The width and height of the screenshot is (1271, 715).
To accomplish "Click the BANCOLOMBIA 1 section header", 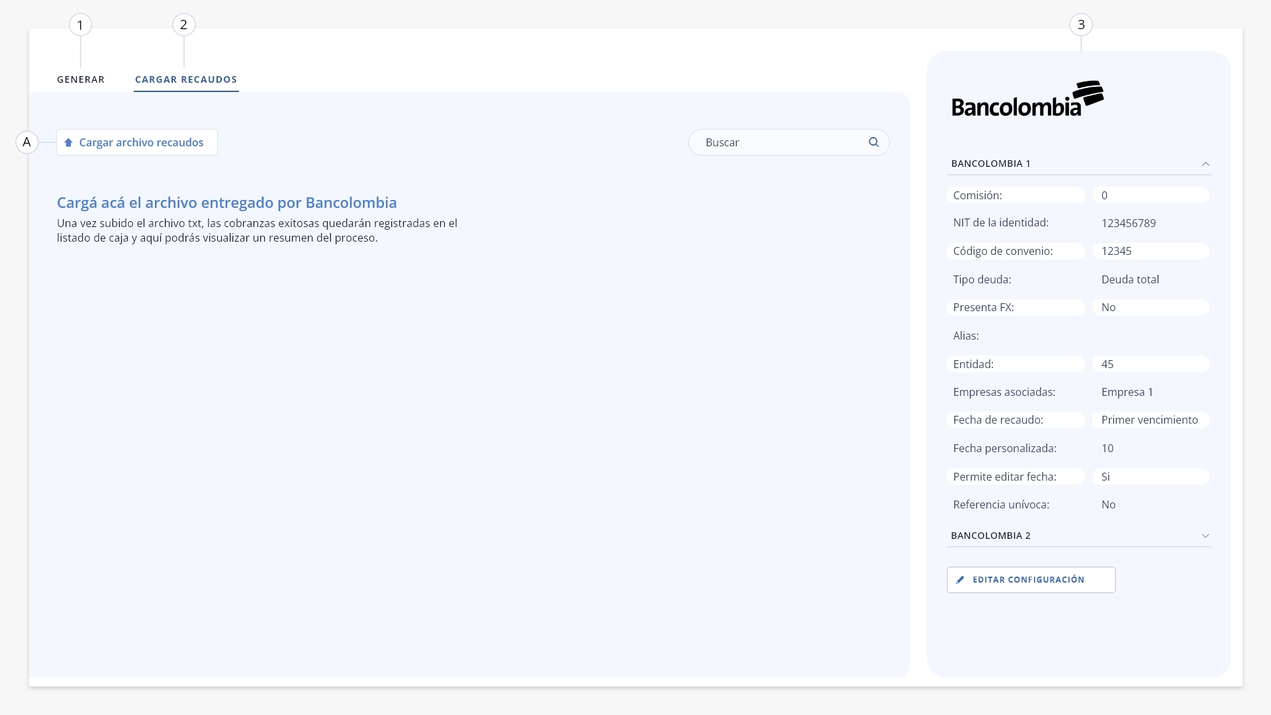I will pyautogui.click(x=1079, y=164).
